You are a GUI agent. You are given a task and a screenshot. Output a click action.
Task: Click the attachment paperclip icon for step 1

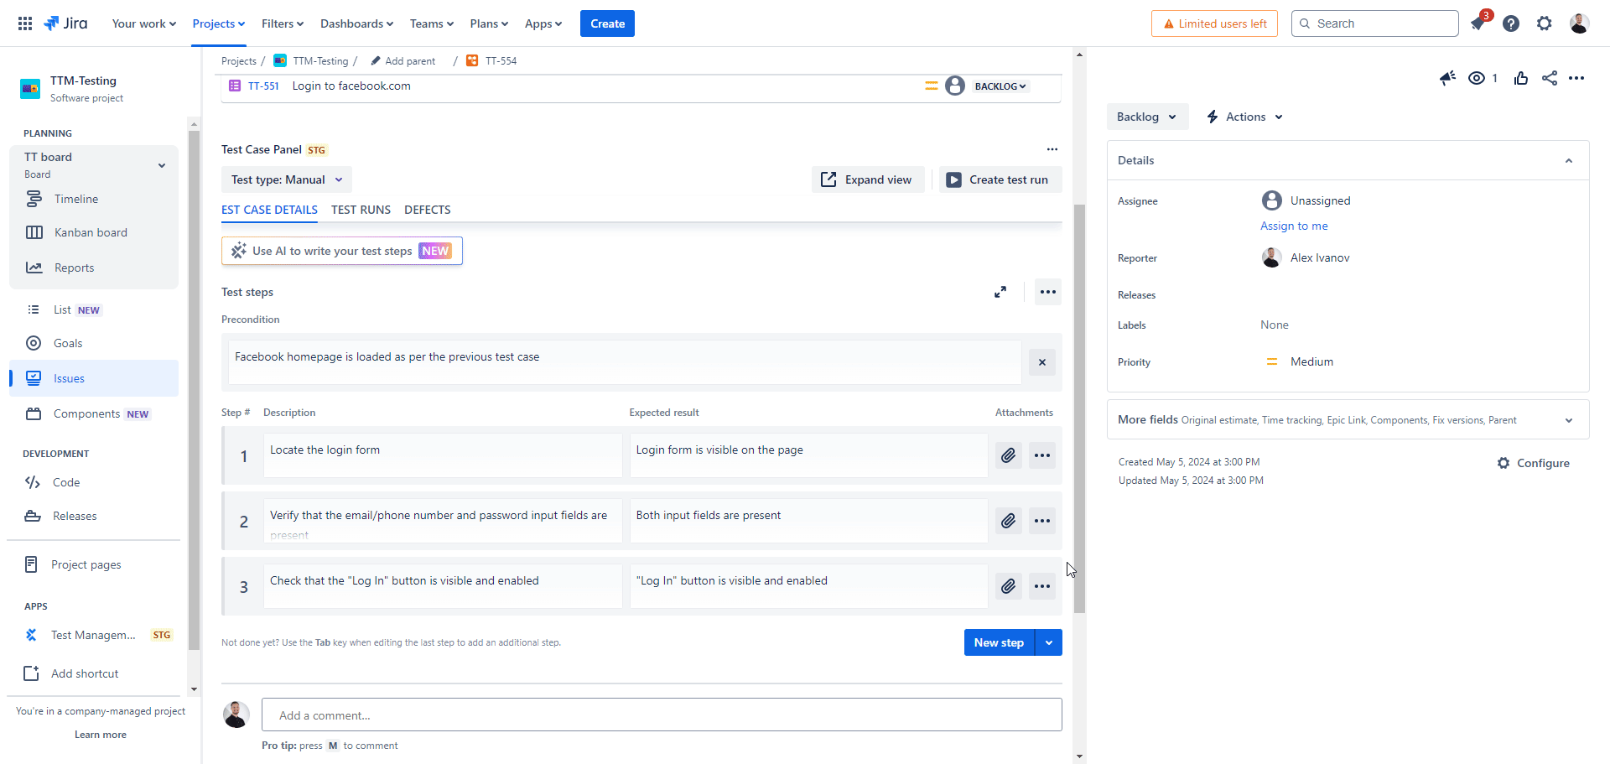[1008, 455]
